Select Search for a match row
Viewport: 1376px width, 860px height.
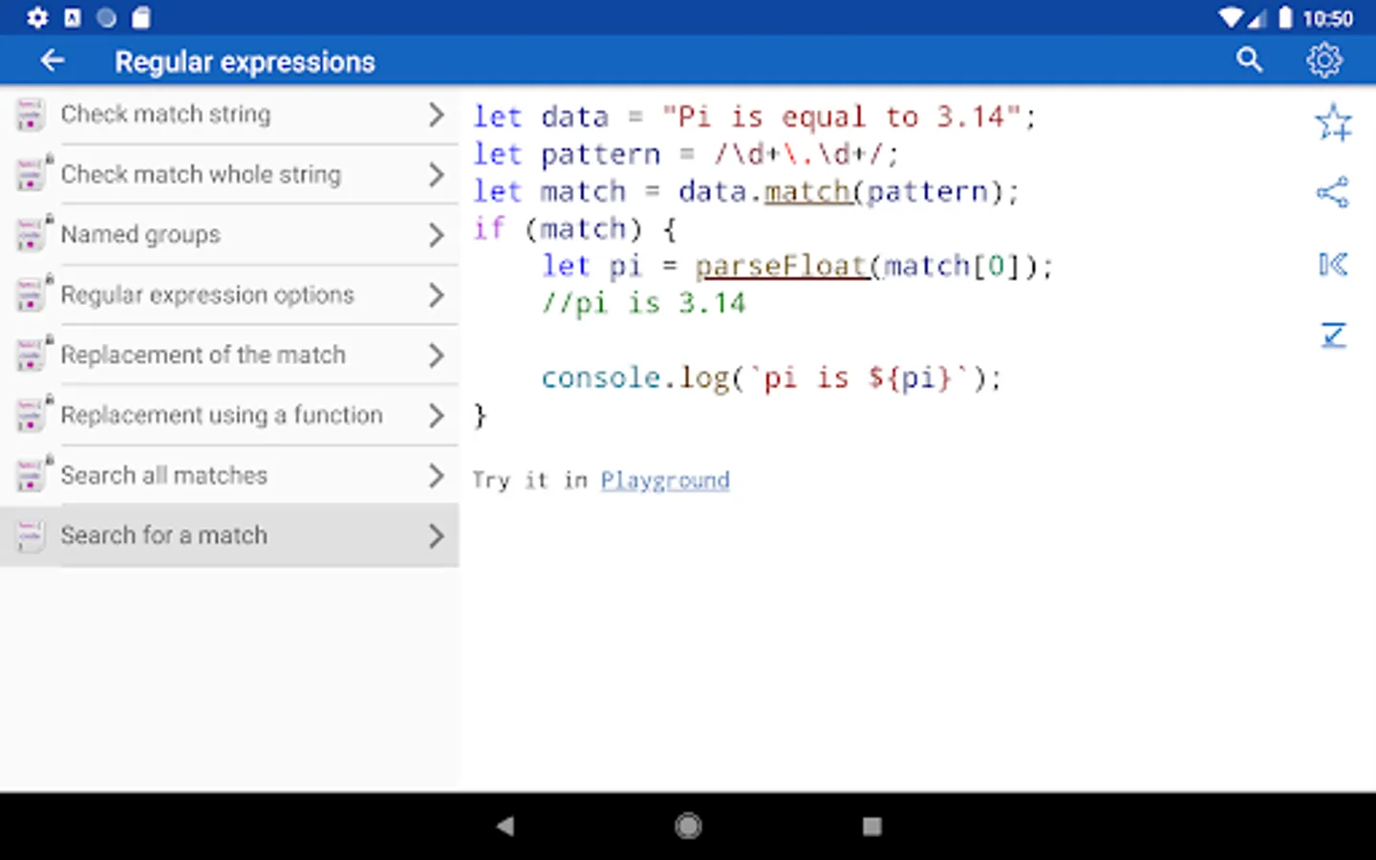229,536
